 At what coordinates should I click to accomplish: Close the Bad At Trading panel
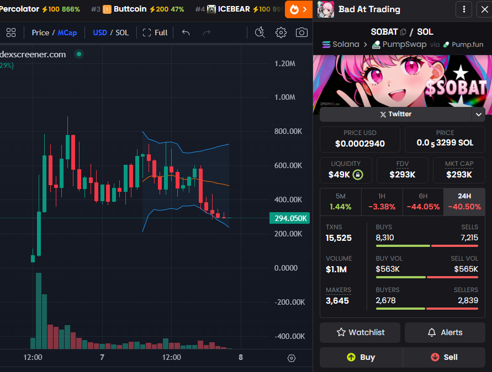(x=484, y=9)
